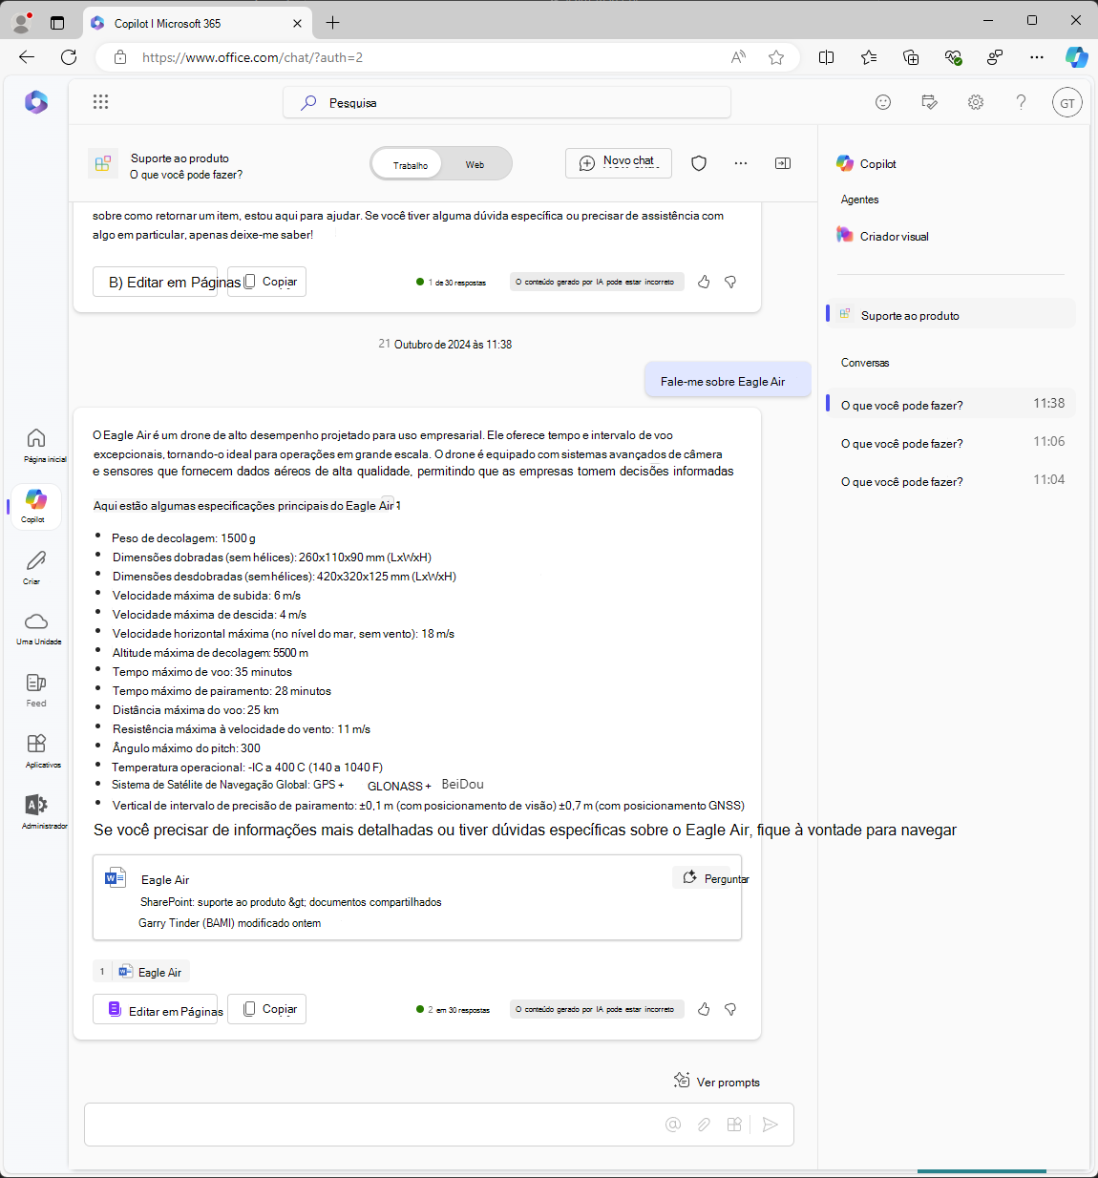Open the settings gear in header
Image resolution: width=1098 pixels, height=1178 pixels.
click(975, 102)
